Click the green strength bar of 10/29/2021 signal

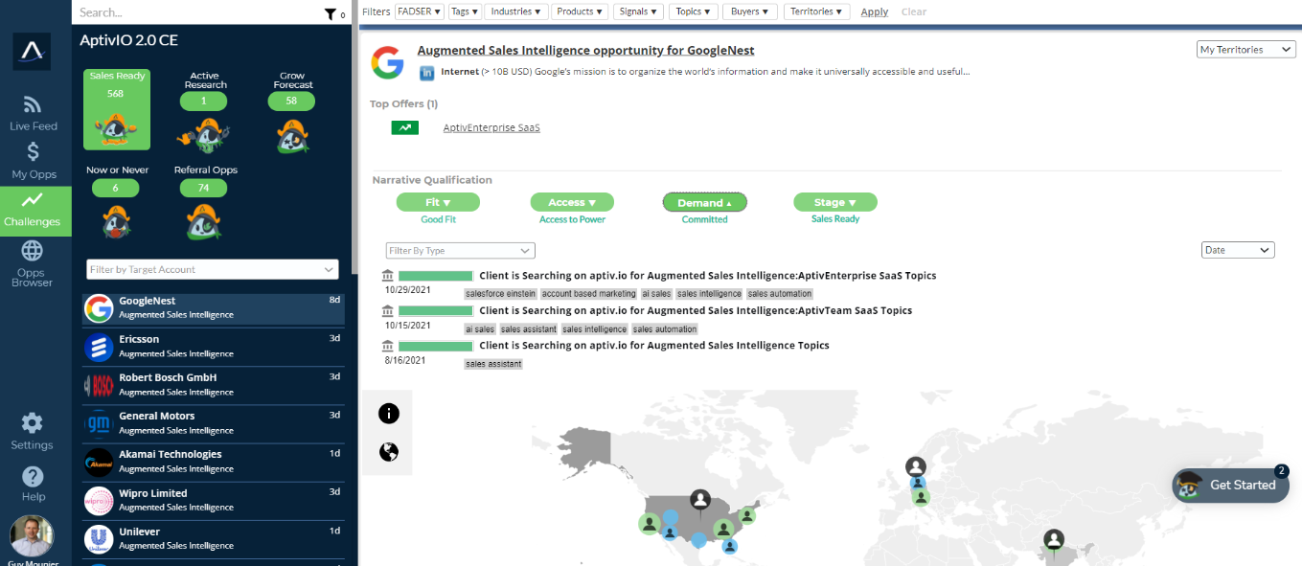click(x=436, y=276)
